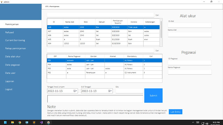
Task: Click the S/d Tanggal date field
Action: click(x=97, y=91)
